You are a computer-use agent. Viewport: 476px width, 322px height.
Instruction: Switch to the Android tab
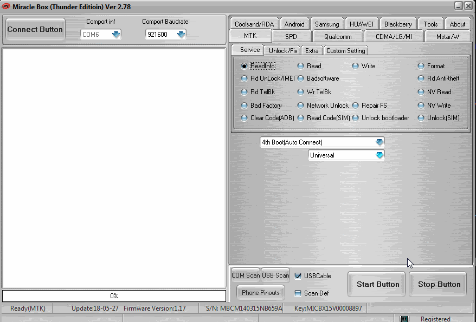click(294, 24)
